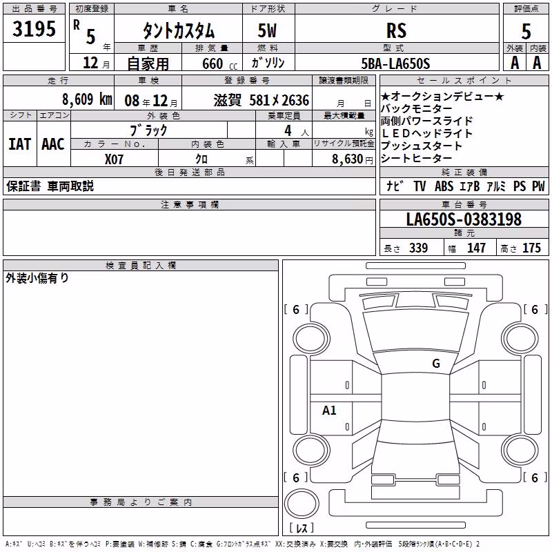Click the sales point 両側パワースライド
This screenshot has height=552, width=552.
426,121
